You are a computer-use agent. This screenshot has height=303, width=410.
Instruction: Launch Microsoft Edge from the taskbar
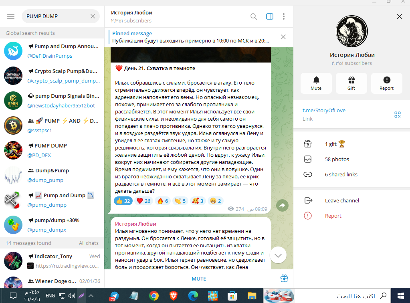coord(193,296)
